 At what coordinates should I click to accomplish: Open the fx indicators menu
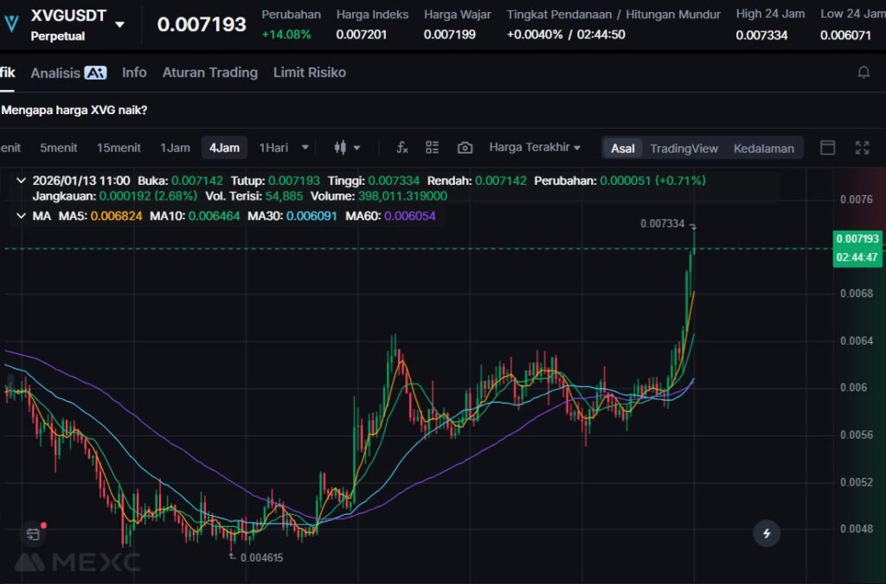click(x=402, y=148)
